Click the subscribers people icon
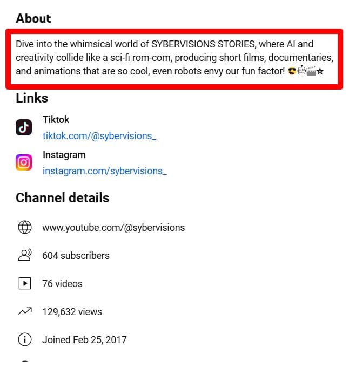 [x=25, y=255]
